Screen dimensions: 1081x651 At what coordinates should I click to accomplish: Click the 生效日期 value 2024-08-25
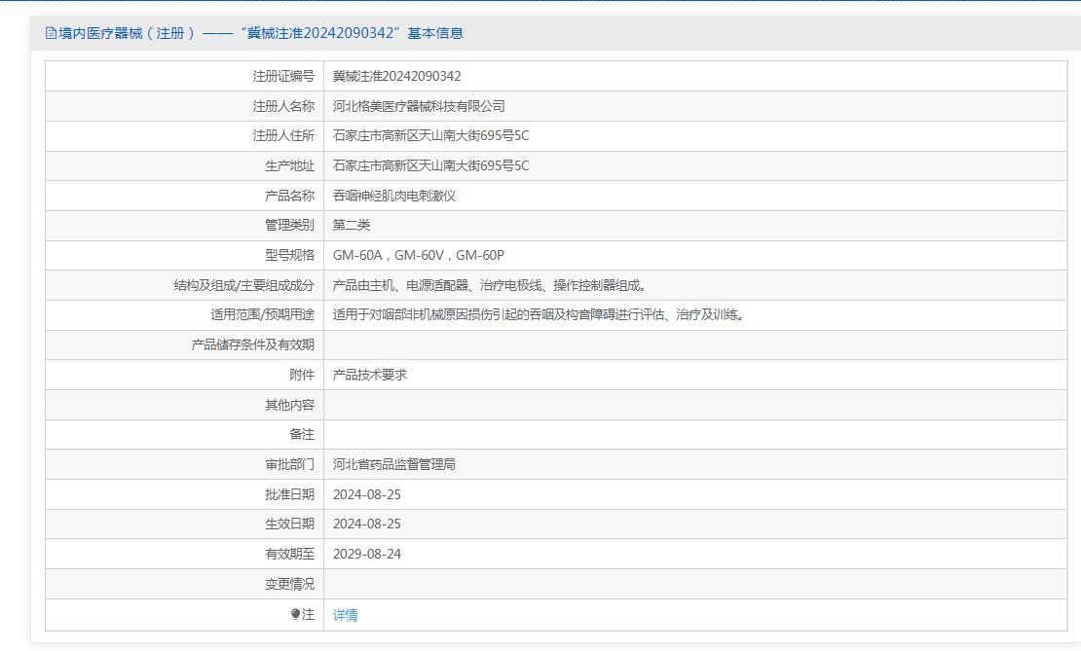coord(367,524)
